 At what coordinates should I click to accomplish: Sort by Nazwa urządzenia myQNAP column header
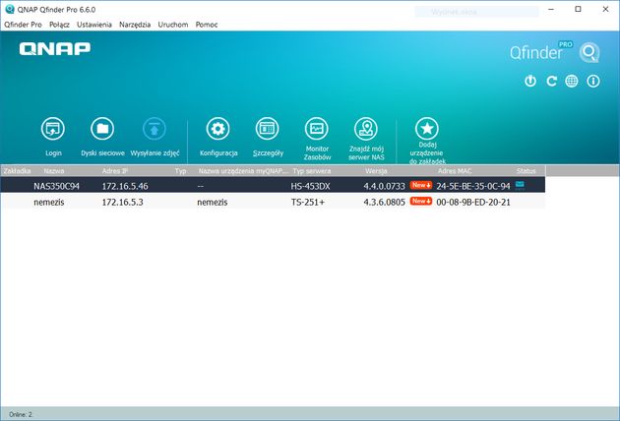(x=243, y=171)
